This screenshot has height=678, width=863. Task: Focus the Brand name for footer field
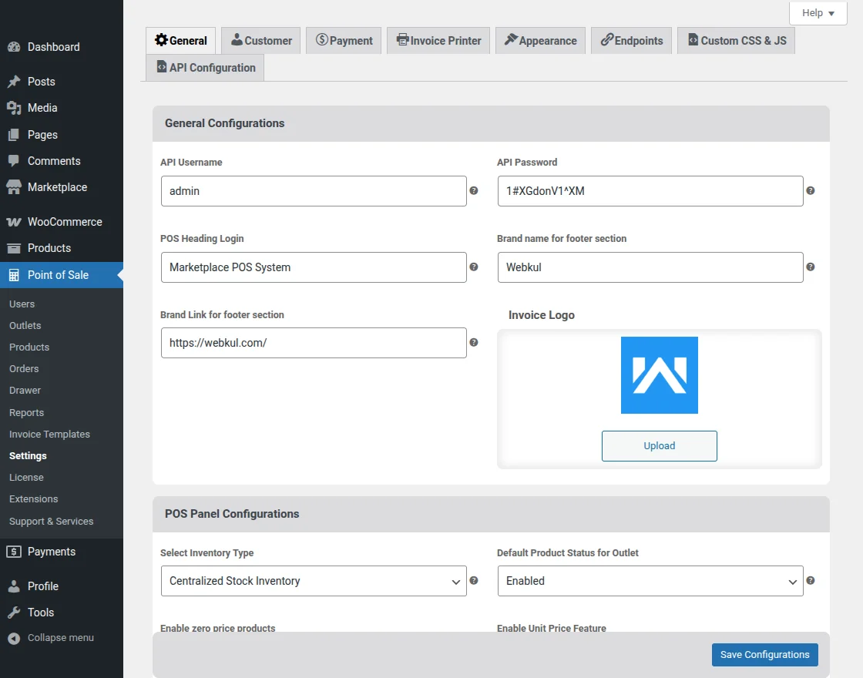[x=650, y=267]
